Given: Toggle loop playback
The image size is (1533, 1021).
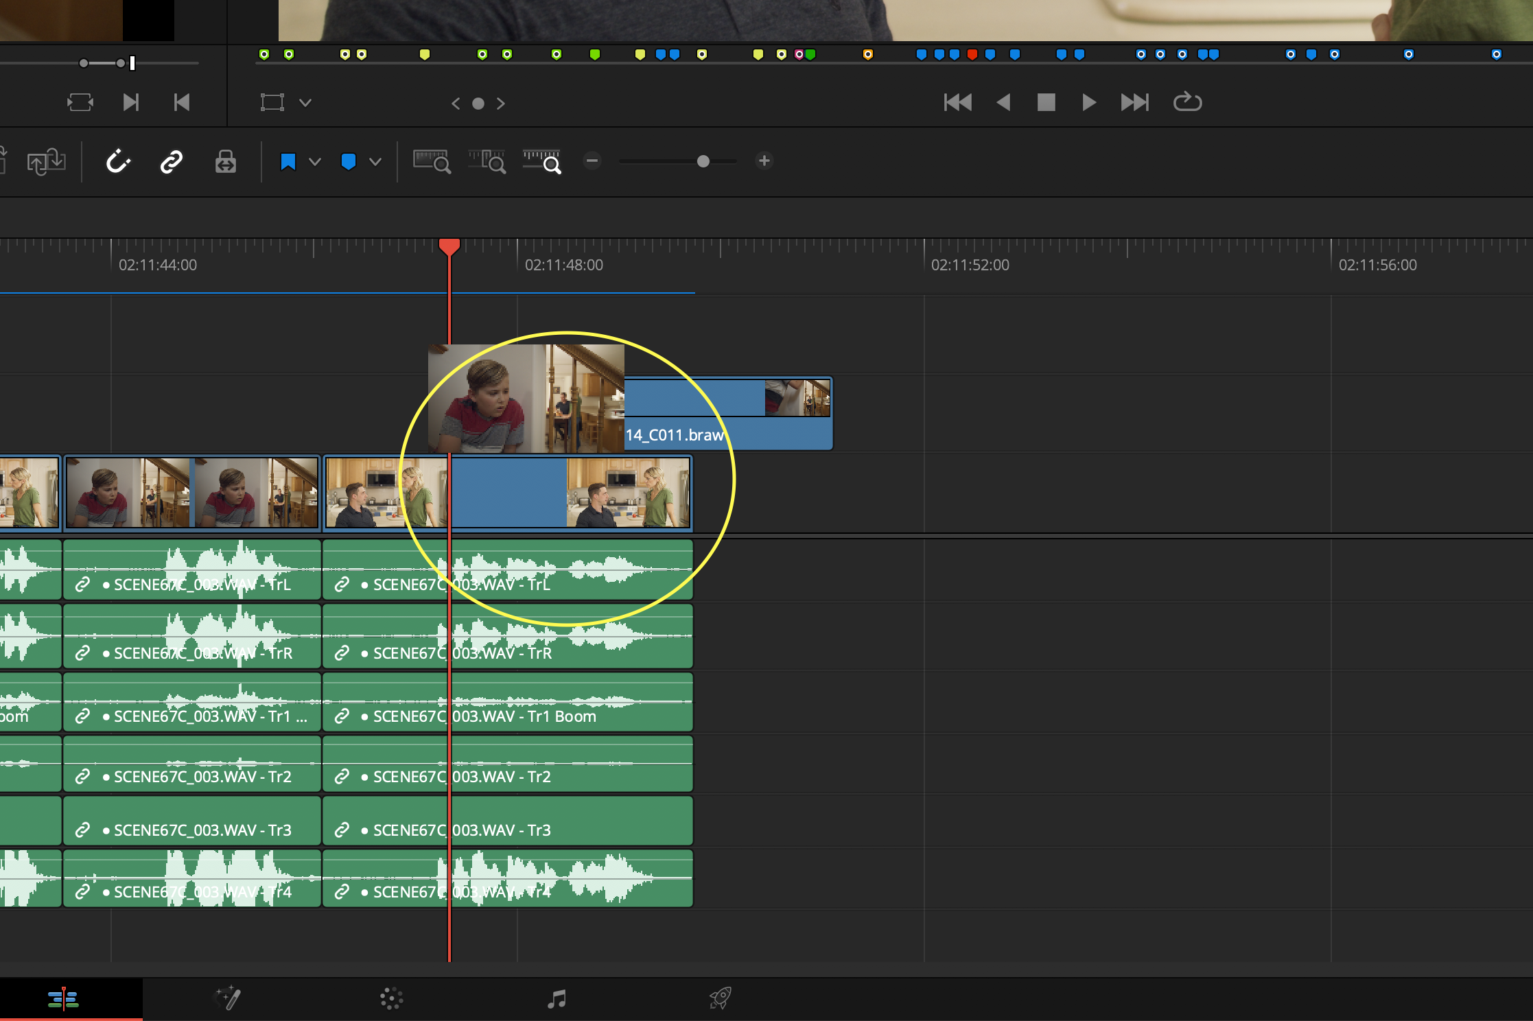Looking at the screenshot, I should tap(1187, 102).
